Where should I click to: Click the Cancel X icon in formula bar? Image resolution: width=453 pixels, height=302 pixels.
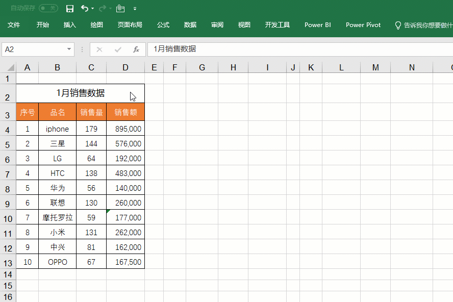point(99,49)
